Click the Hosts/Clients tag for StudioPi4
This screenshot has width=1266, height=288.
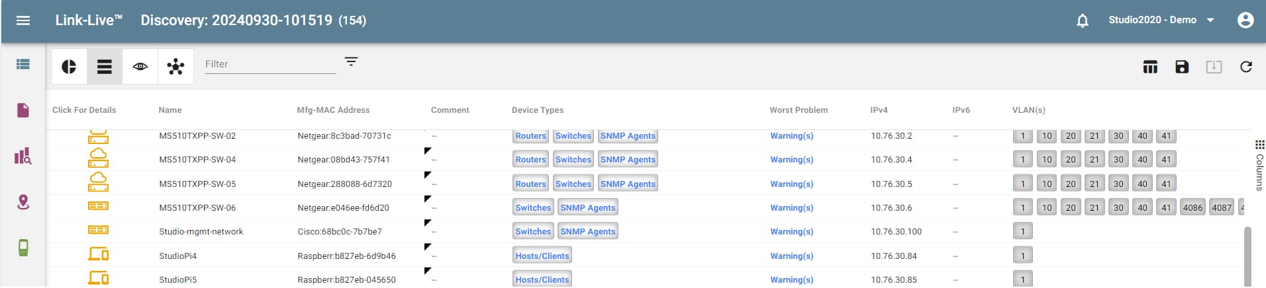tap(542, 256)
